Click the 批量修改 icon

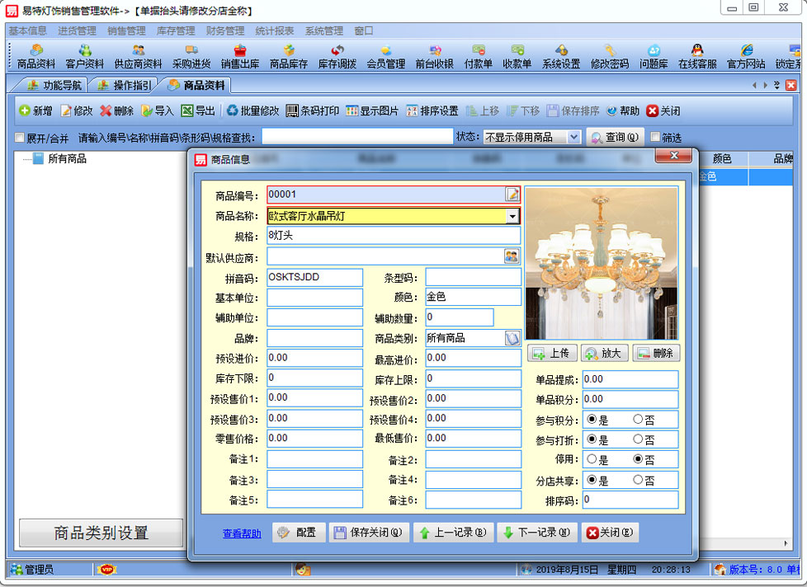(252, 110)
